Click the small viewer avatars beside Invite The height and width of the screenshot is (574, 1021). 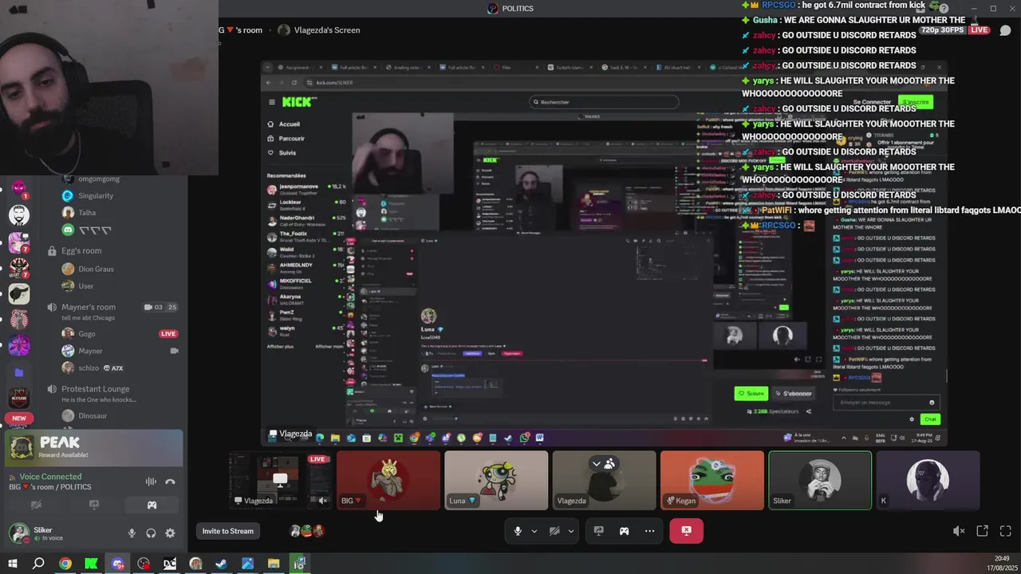(x=307, y=531)
